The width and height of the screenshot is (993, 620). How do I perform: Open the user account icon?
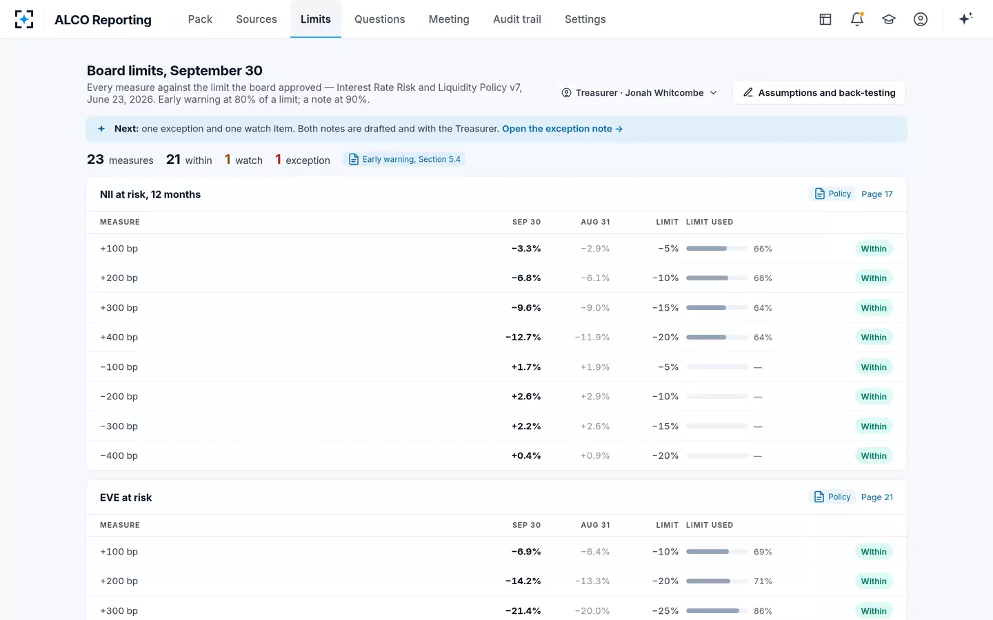click(x=921, y=19)
